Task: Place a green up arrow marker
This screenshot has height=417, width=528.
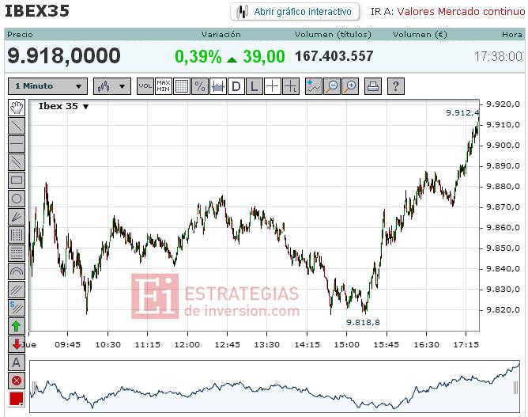Action: pyautogui.click(x=16, y=326)
